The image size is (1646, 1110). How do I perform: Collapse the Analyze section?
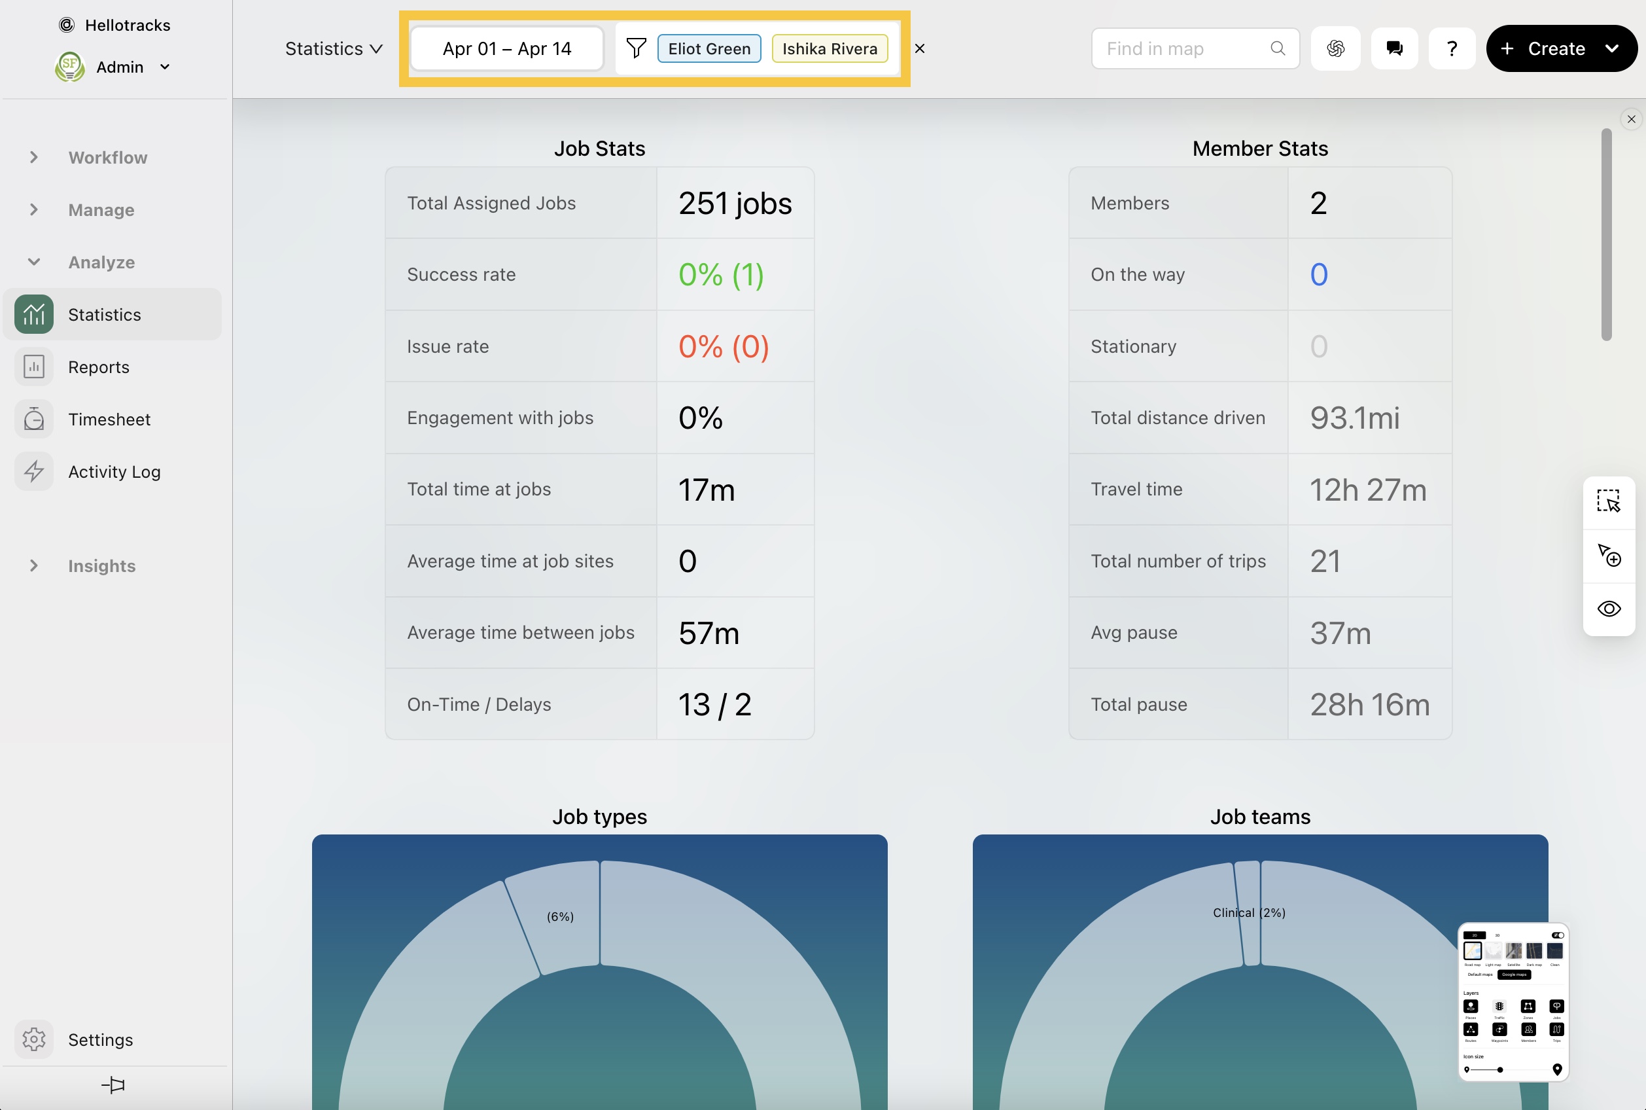101,262
